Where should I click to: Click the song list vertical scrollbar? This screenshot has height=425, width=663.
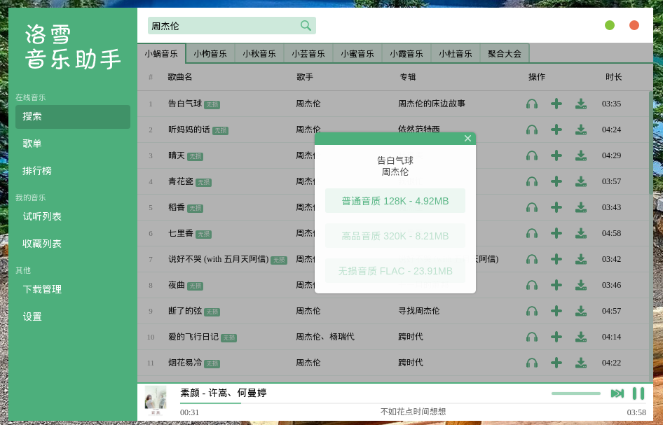[x=650, y=143]
